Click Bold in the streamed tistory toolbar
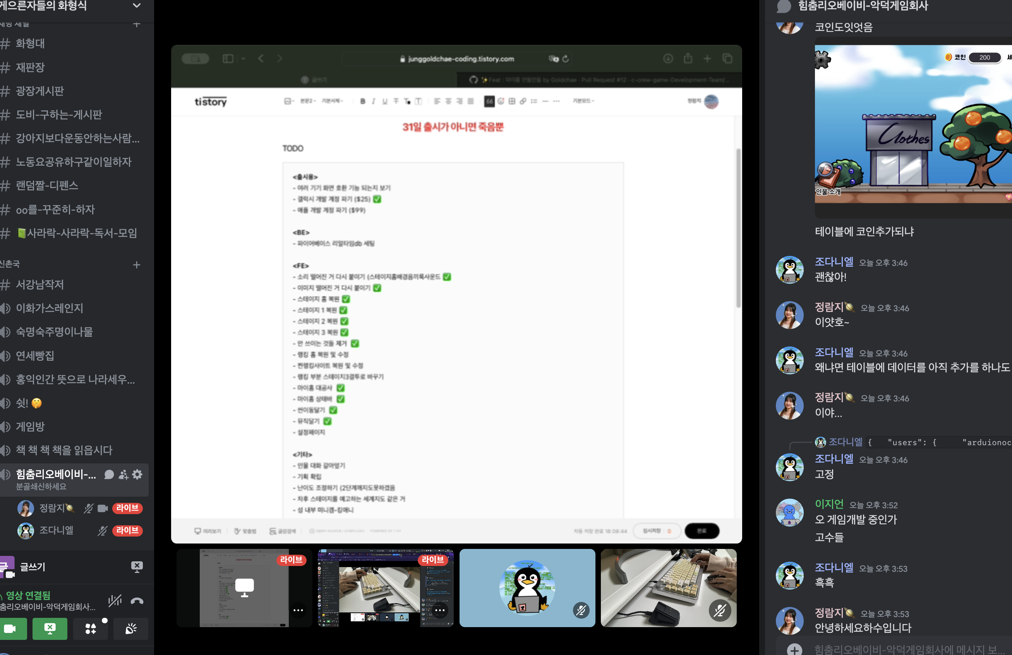The height and width of the screenshot is (655, 1012). [362, 101]
